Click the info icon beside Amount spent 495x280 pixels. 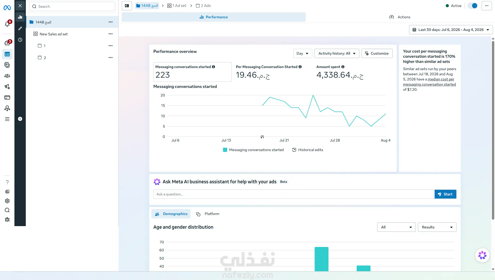coord(343,67)
